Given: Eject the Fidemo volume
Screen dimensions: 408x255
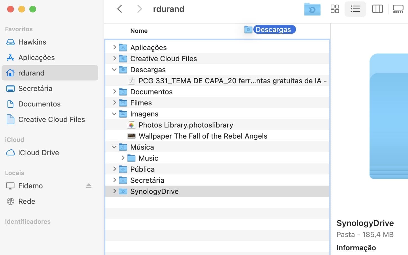Looking at the screenshot, I should [x=89, y=186].
